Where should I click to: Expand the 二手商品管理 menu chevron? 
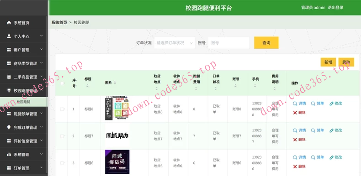coord(42,77)
